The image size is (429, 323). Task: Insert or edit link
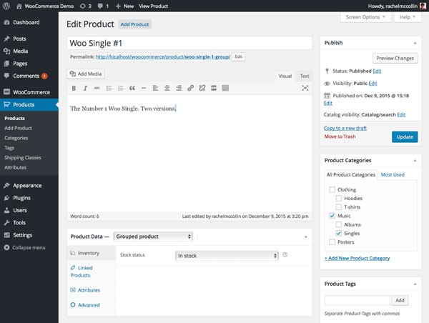(x=190, y=88)
